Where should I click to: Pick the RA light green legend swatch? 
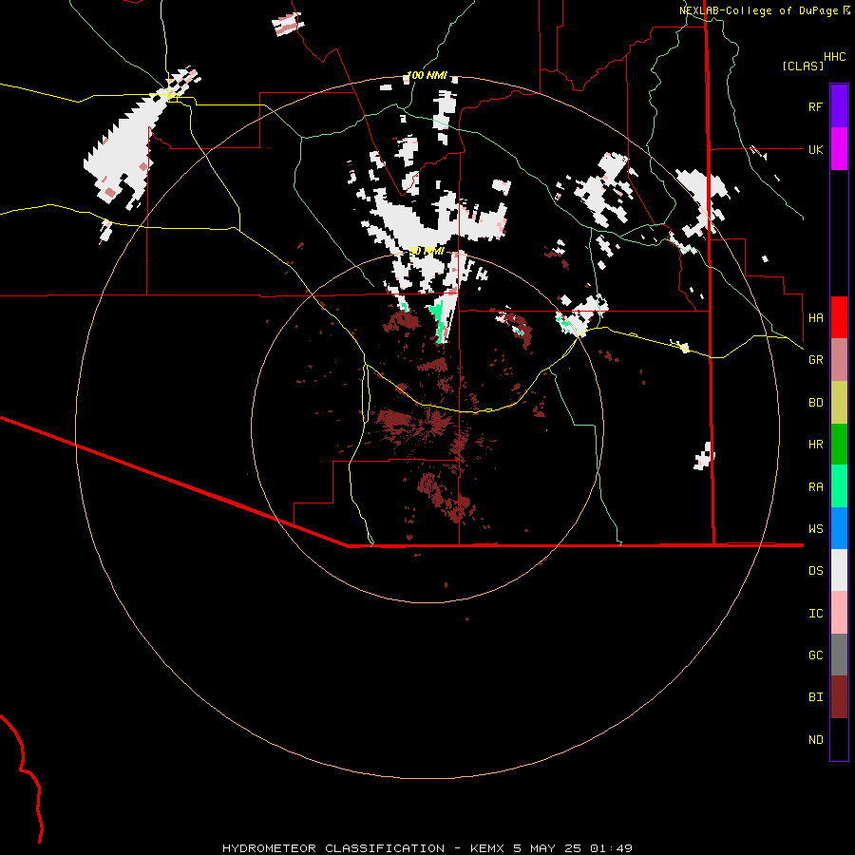839,486
